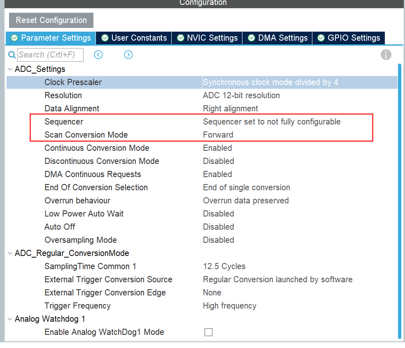Open the DMA Settings tab
The width and height of the screenshot is (405, 348).
(x=277, y=38)
